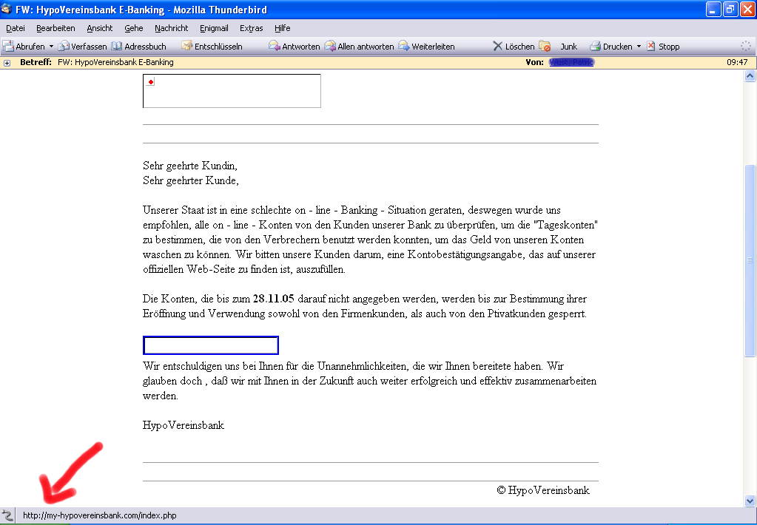Click the HypoVereinsbank signature text
The width and height of the screenshot is (757, 525).
coord(184,425)
